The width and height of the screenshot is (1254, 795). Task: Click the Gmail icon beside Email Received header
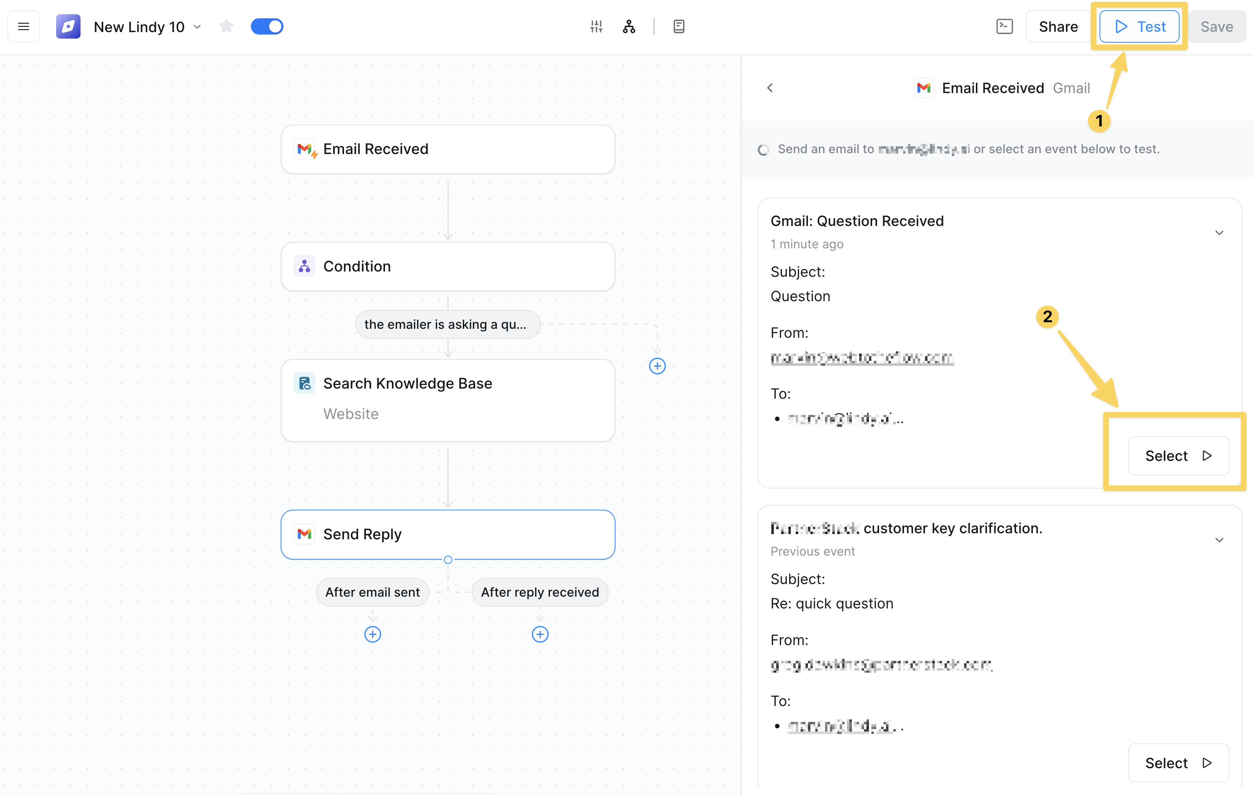pyautogui.click(x=923, y=87)
